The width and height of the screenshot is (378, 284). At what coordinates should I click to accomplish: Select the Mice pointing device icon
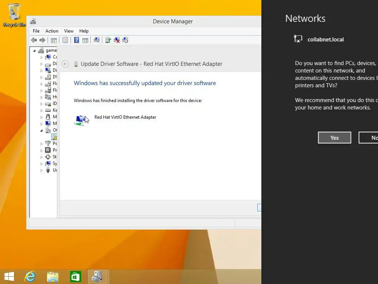coord(48,117)
